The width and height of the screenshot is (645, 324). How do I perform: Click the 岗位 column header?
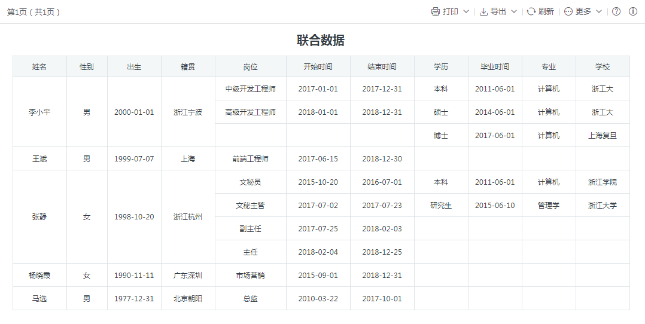click(x=251, y=67)
